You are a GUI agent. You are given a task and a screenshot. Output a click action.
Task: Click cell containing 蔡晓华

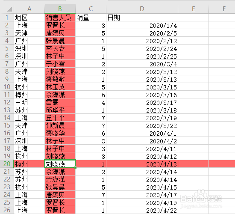60,133
